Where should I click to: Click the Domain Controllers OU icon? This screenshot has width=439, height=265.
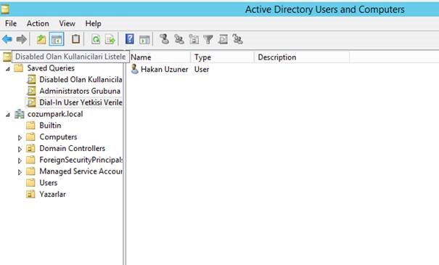[30, 148]
